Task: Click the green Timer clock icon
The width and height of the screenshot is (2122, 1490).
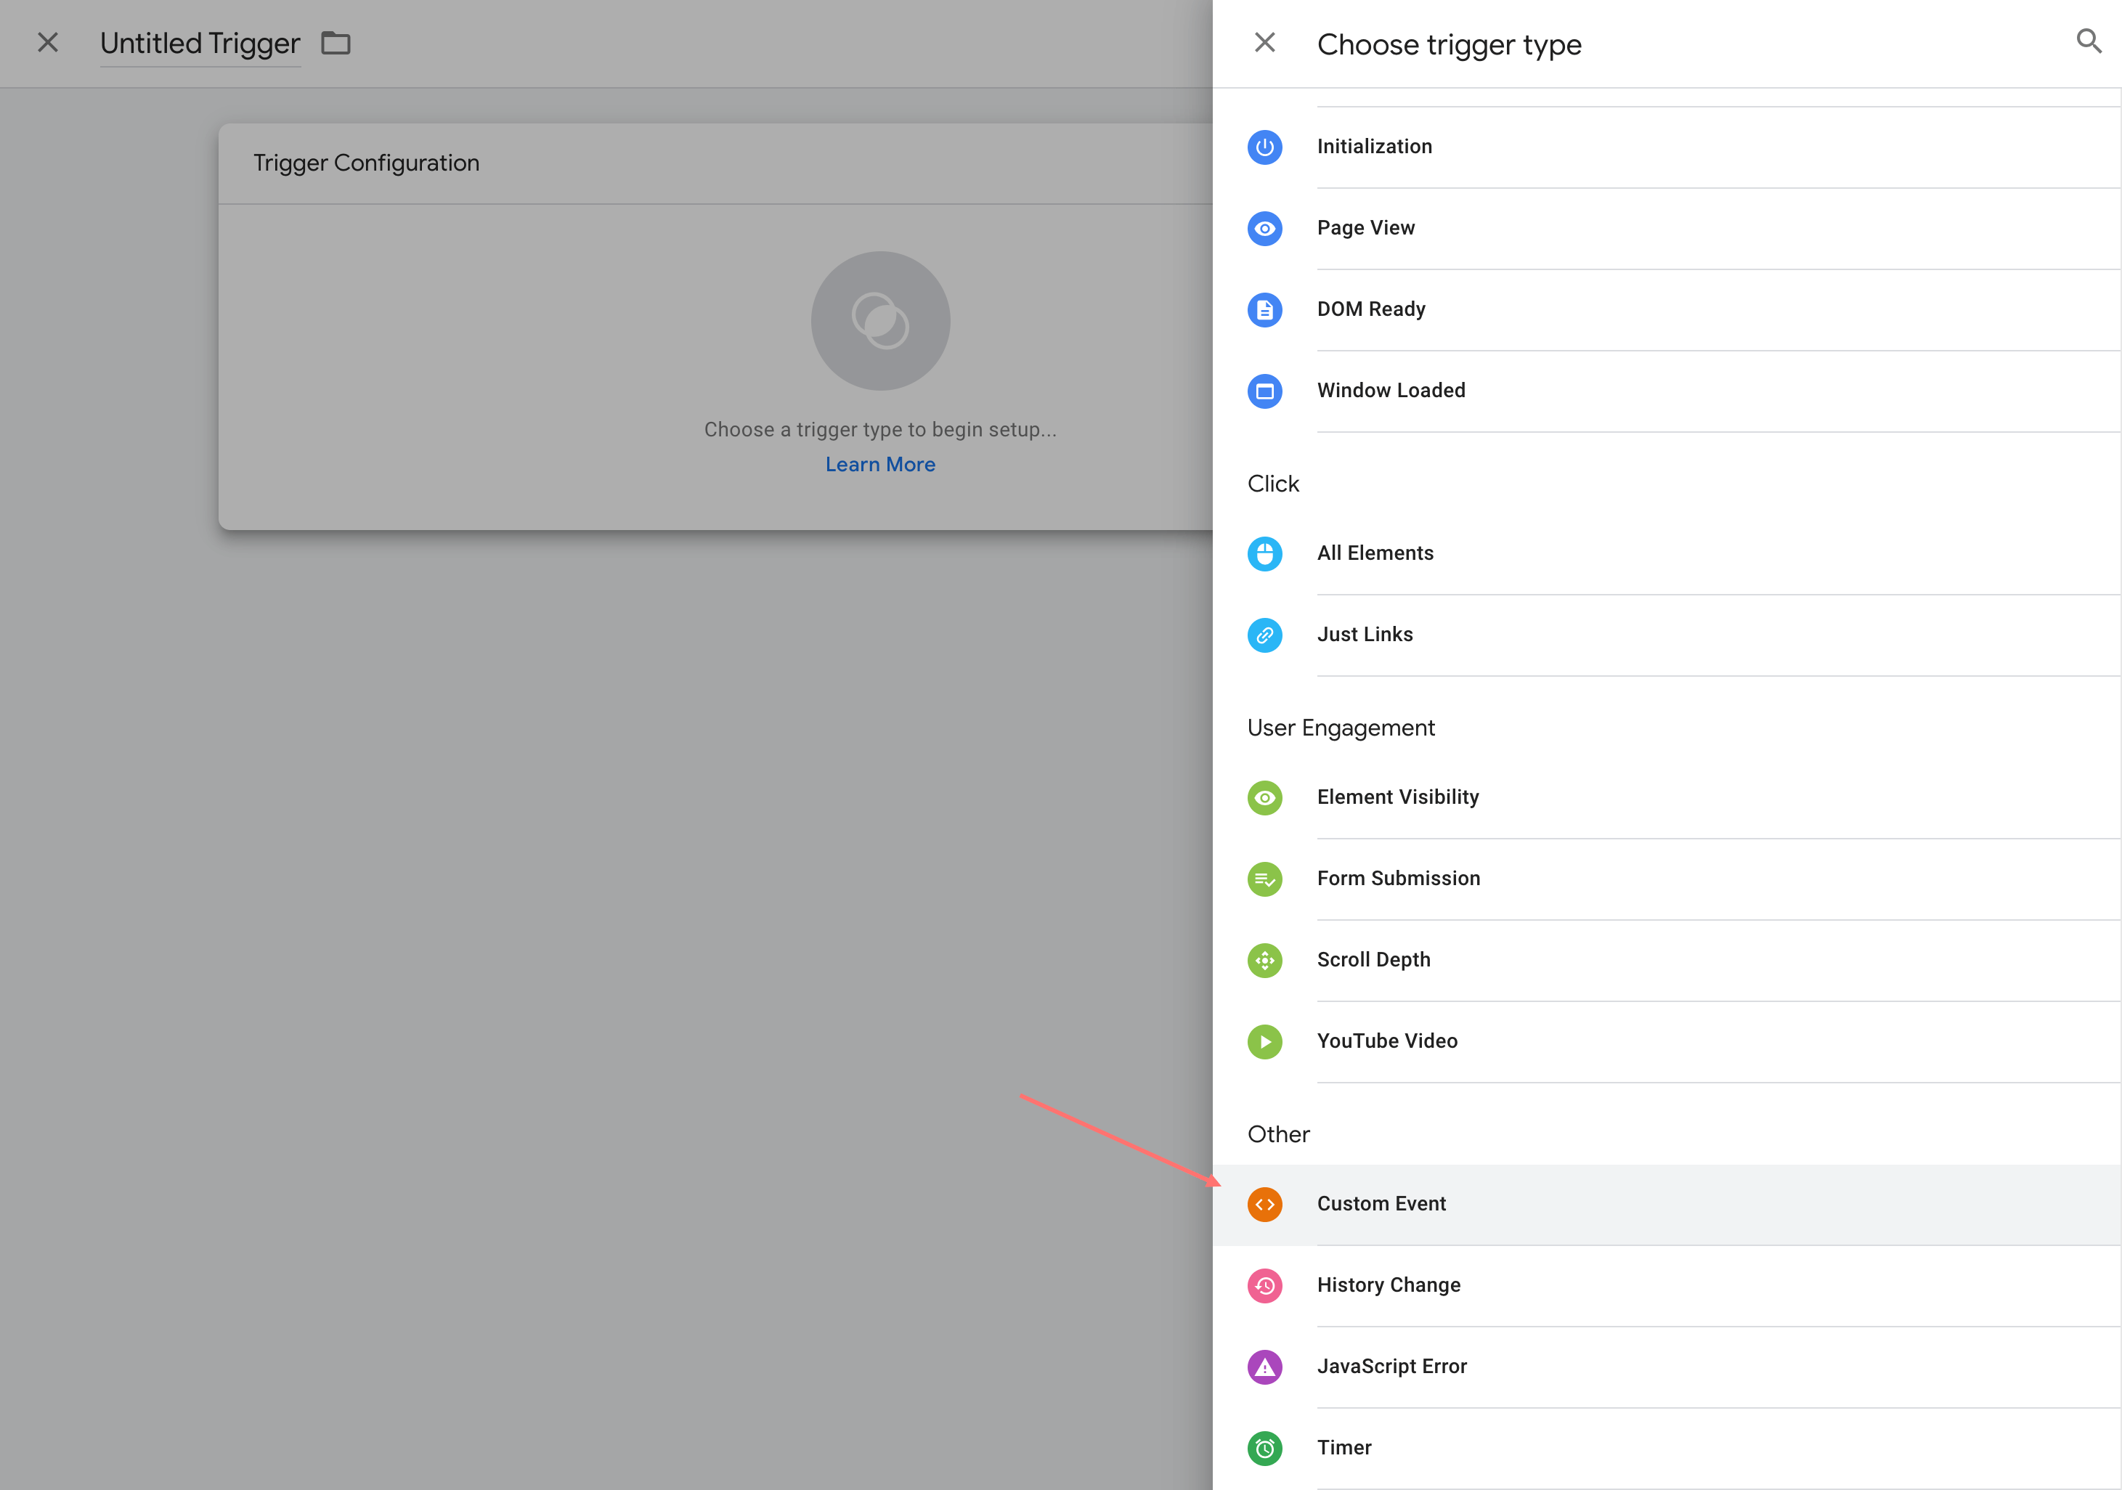Action: 1264,1449
